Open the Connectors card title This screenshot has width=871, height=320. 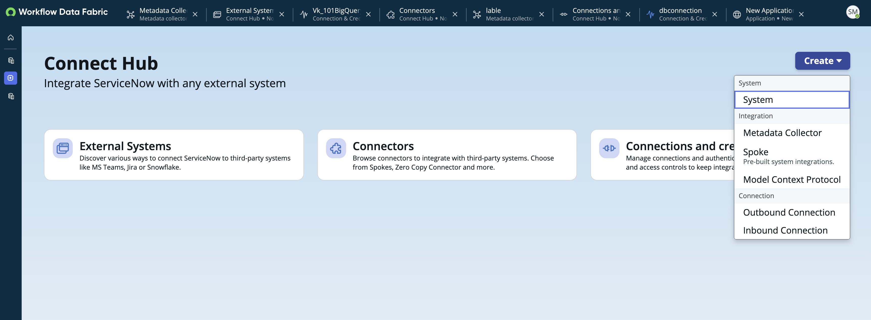(x=383, y=146)
